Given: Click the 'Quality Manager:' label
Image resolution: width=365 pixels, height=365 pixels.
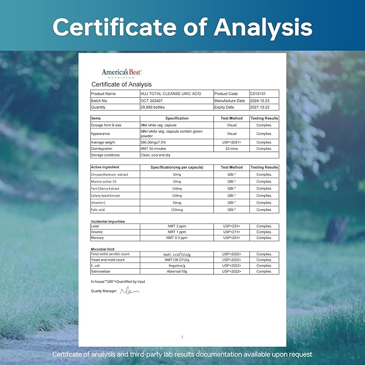Looking at the screenshot, I should [104, 291].
